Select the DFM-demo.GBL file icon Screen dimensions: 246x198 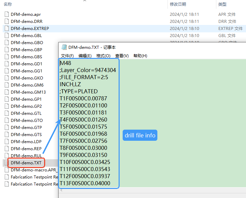pos(6,36)
